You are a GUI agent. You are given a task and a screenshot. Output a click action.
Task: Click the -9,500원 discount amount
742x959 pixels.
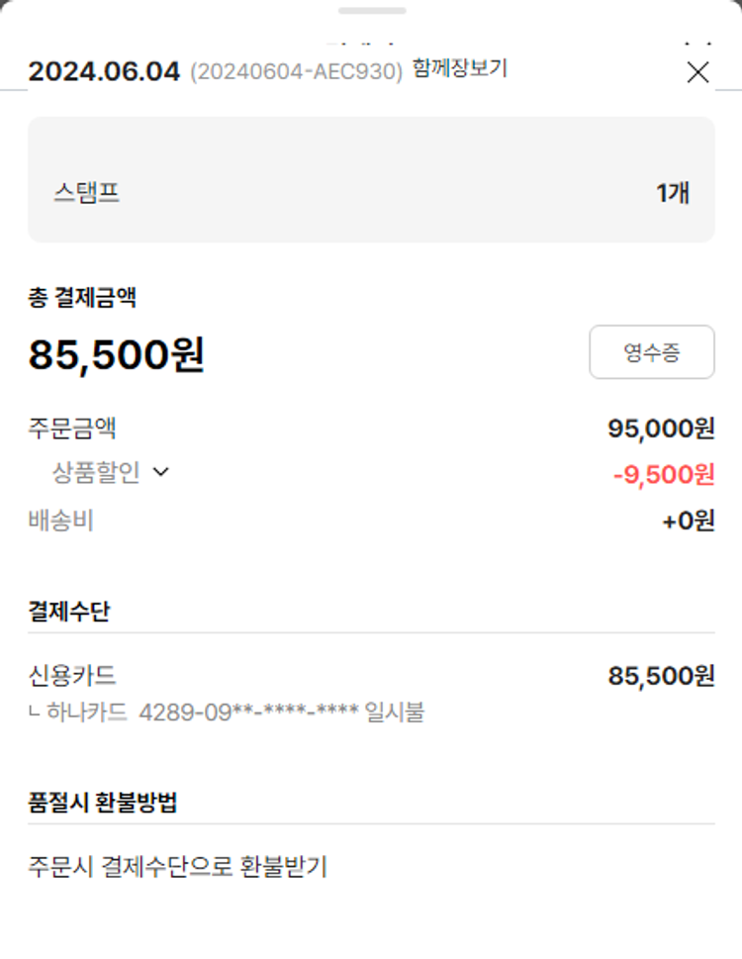[x=663, y=475]
